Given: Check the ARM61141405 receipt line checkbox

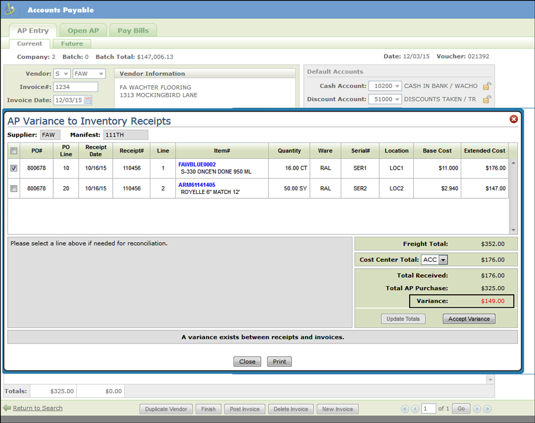Looking at the screenshot, I should pos(14,189).
